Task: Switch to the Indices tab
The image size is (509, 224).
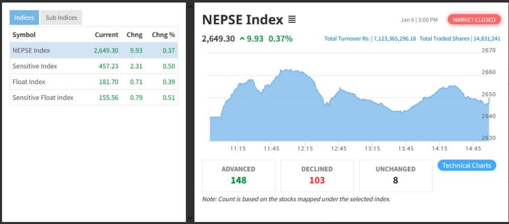Action: pos(24,18)
